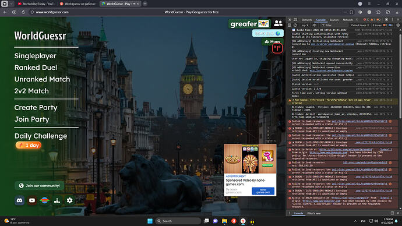Image resolution: width=402 pixels, height=226 pixels.
Task: Open the browser downloads icon
Action: click(397, 12)
